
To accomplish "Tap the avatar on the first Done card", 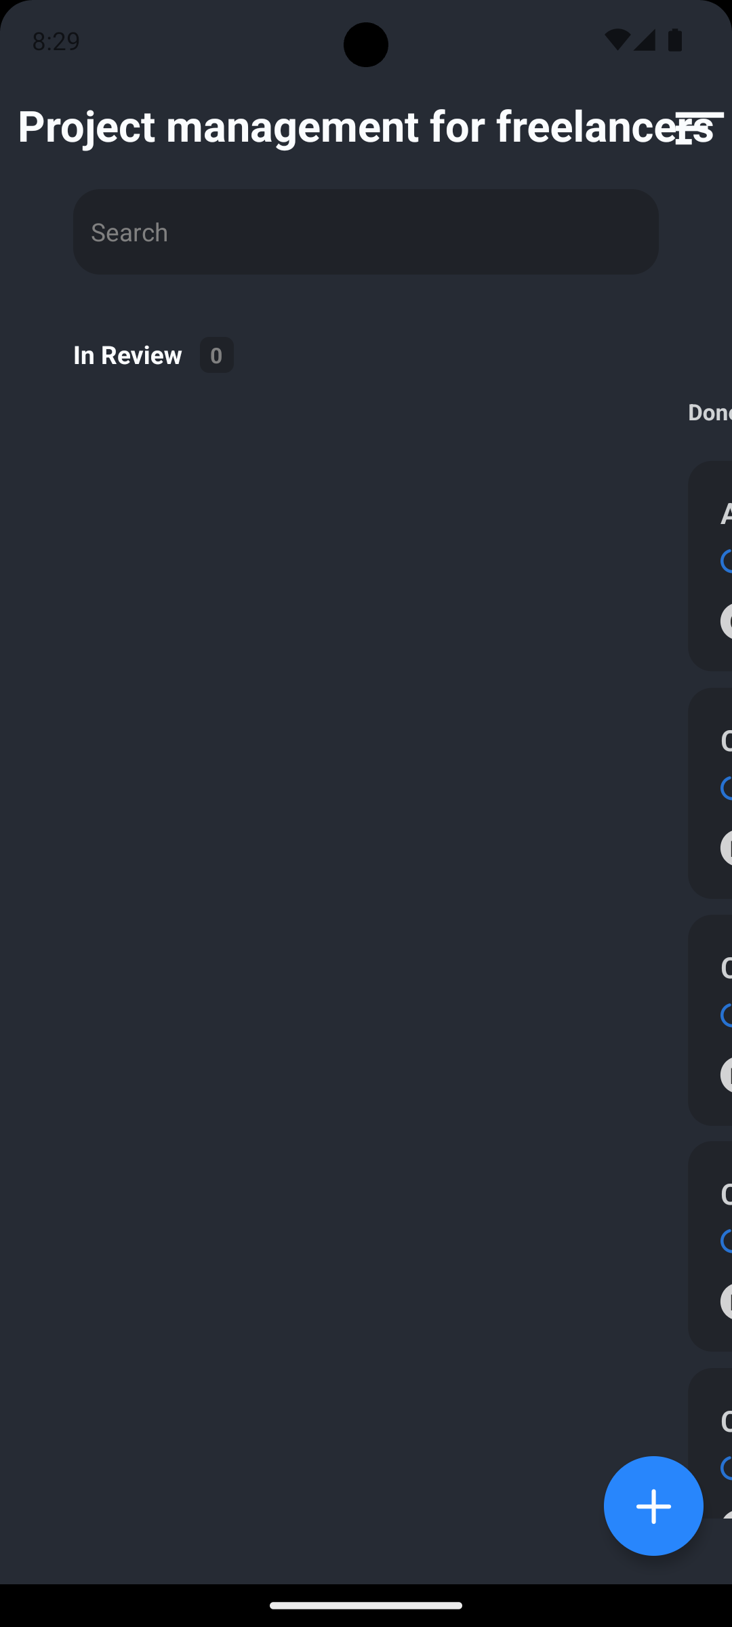I will click(x=727, y=621).
